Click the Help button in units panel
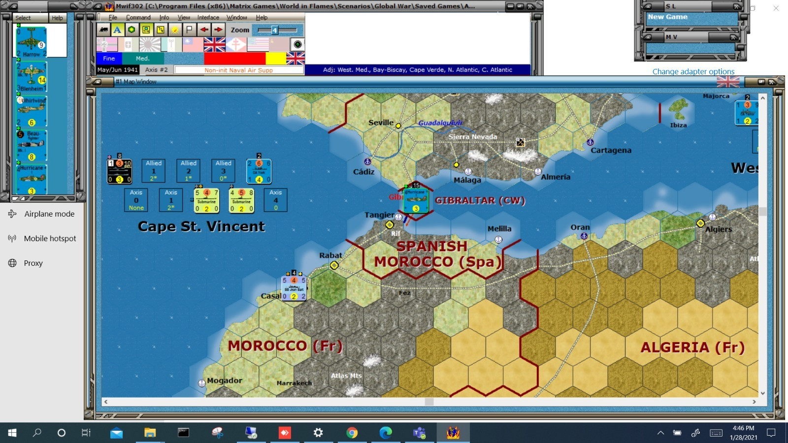The height and width of the screenshot is (443, 788). click(58, 18)
